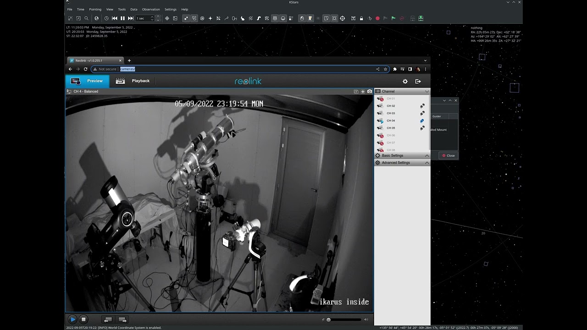Go to the next Reolink preview page
This screenshot has height=330, width=587.
coord(122,319)
